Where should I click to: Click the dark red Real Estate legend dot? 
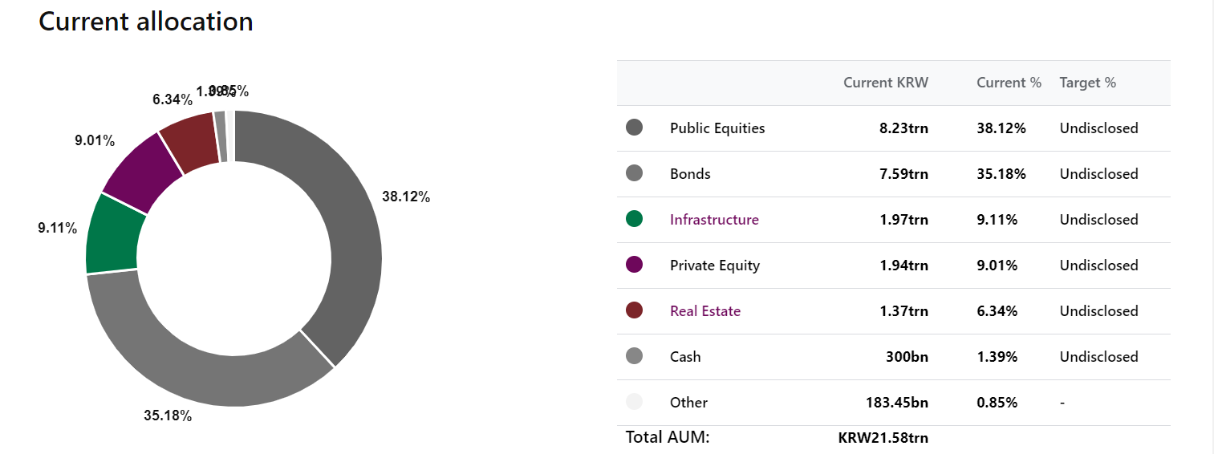pos(634,310)
